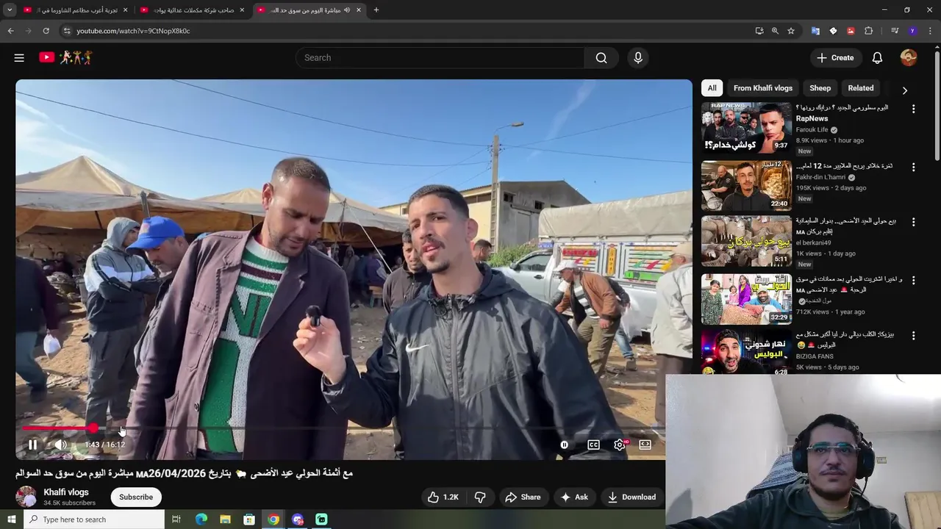Like the video with 1.2K likes
The image size is (941, 529).
pyautogui.click(x=443, y=497)
